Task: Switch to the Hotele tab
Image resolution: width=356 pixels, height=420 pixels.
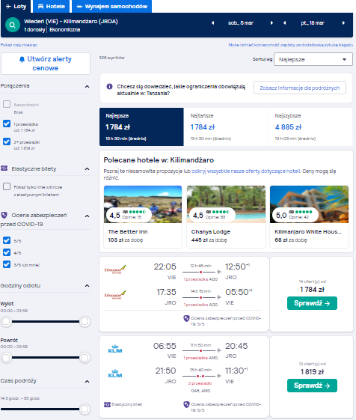Action: 52,7
